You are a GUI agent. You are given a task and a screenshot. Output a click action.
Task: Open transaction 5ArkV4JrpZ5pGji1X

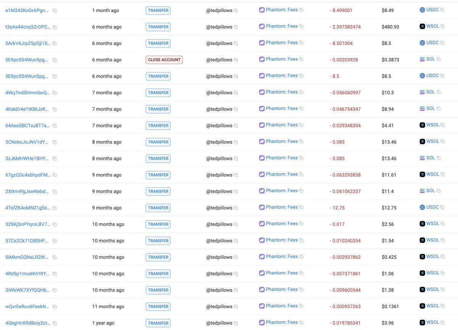(28, 43)
